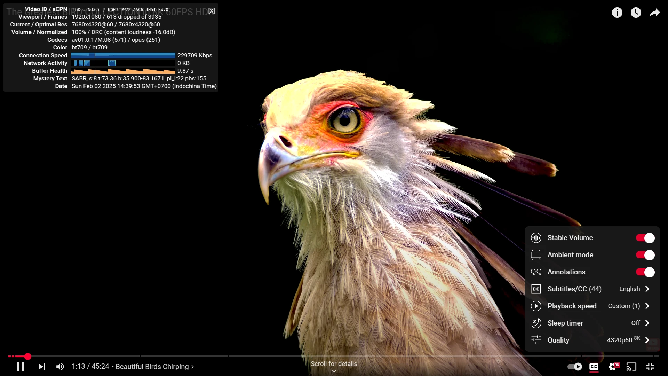This screenshot has width=668, height=376.
Task: Click the 229709 Kbps connection speed value
Action: 195,55
